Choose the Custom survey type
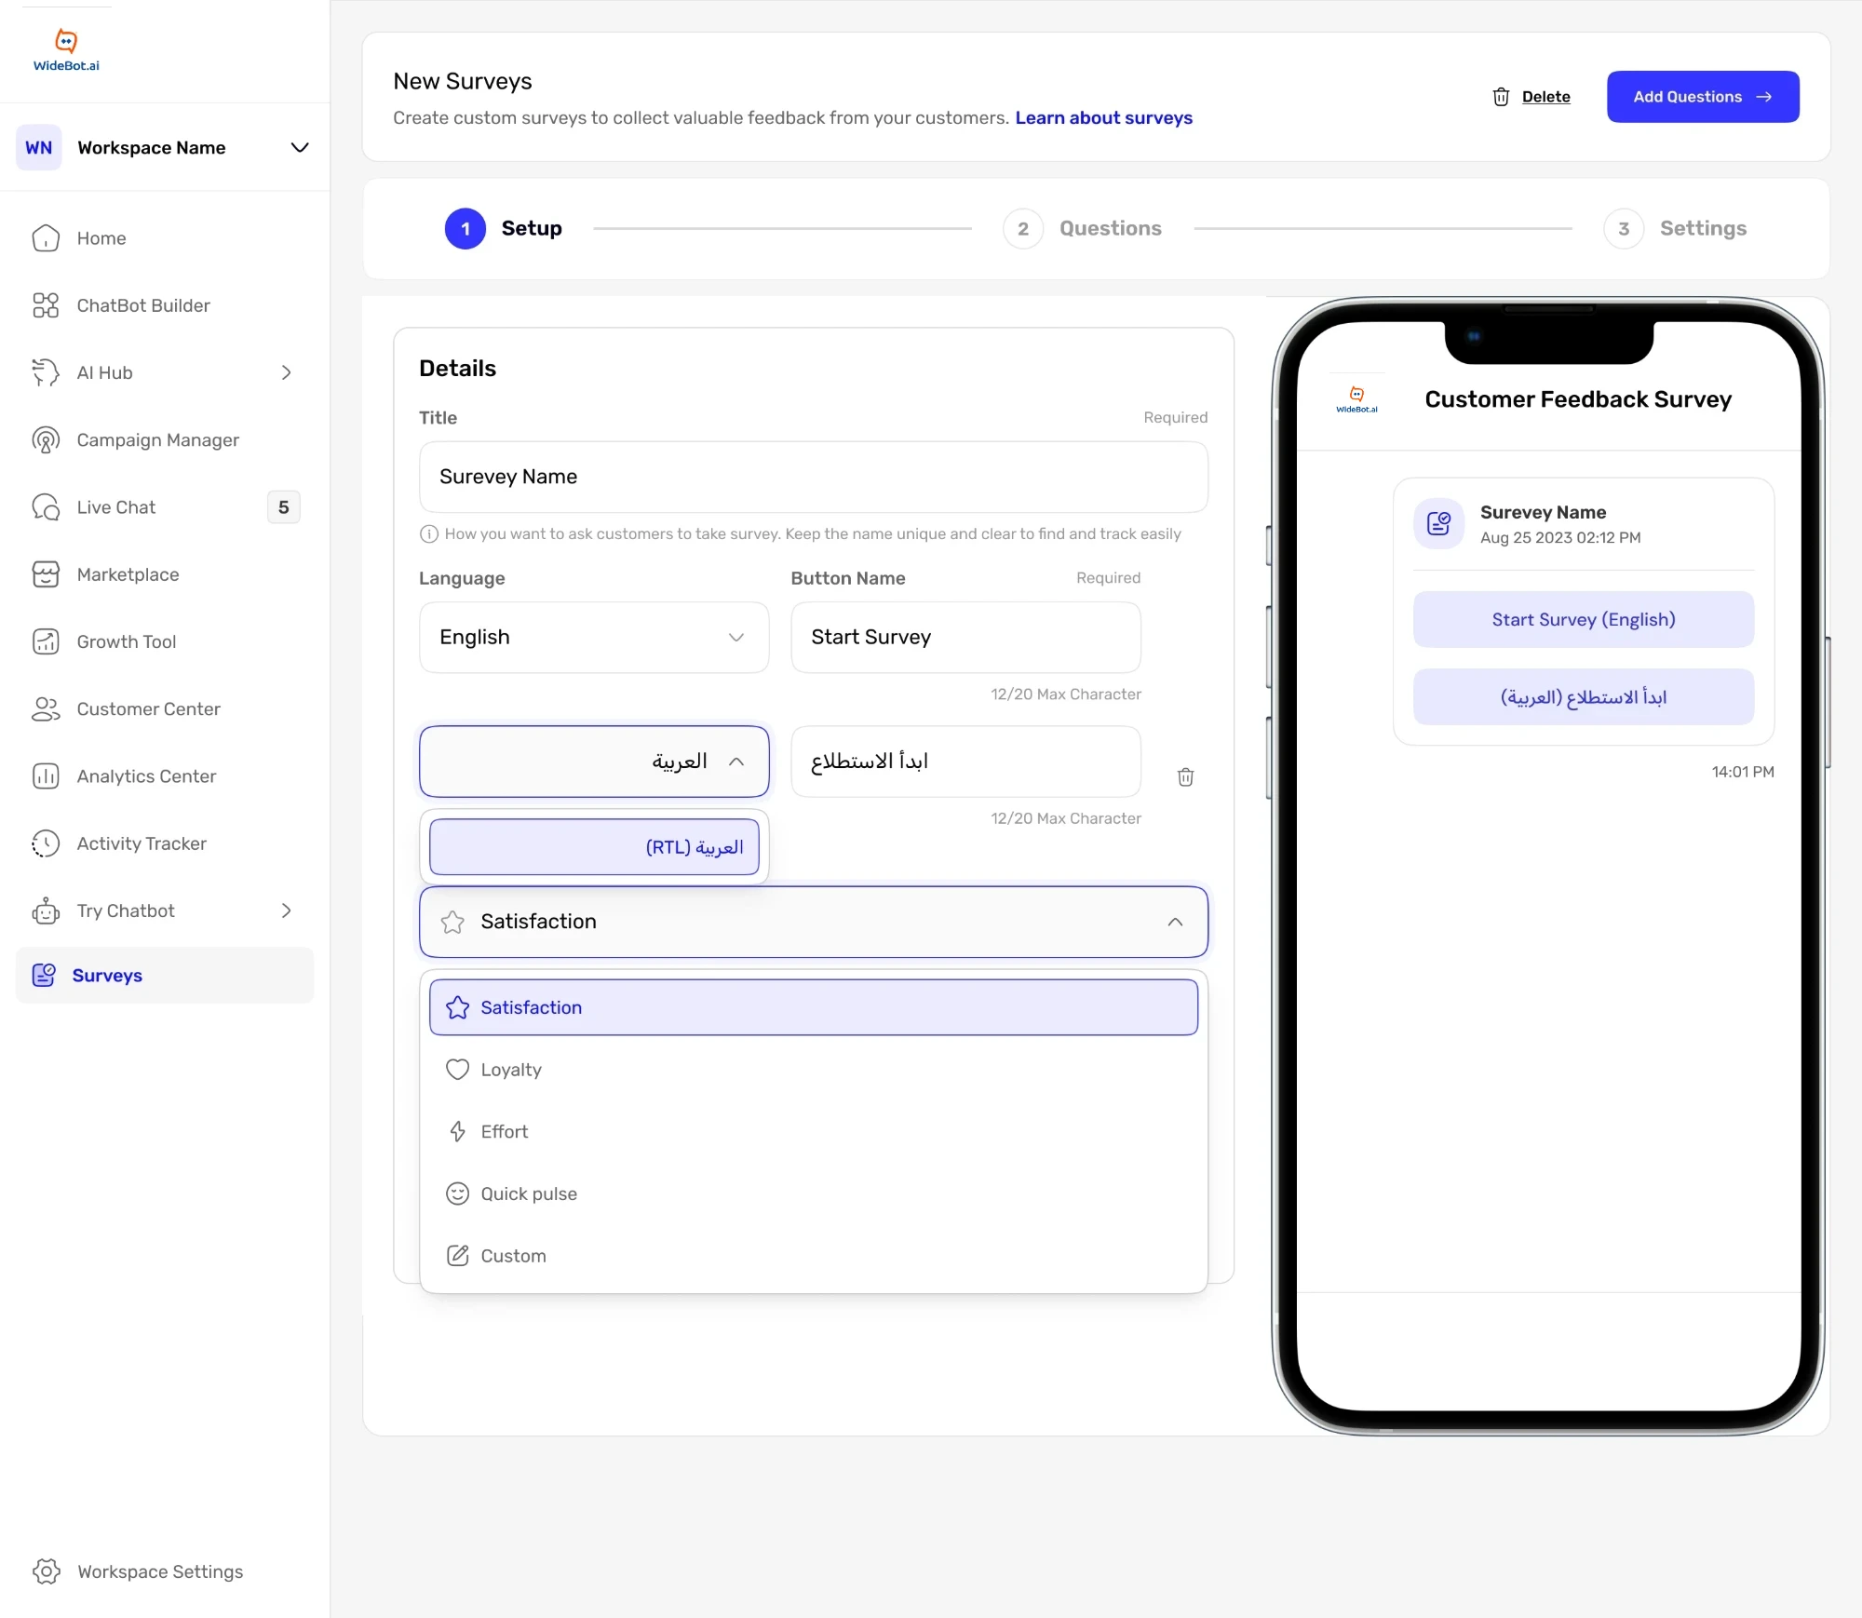 (814, 1256)
